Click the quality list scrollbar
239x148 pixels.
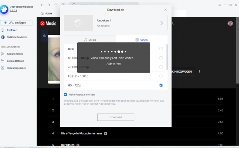coord(167,57)
